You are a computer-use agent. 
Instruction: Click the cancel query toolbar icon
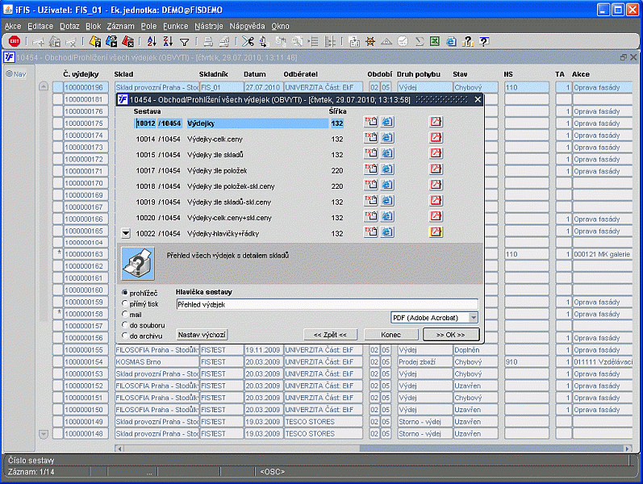(x=128, y=41)
